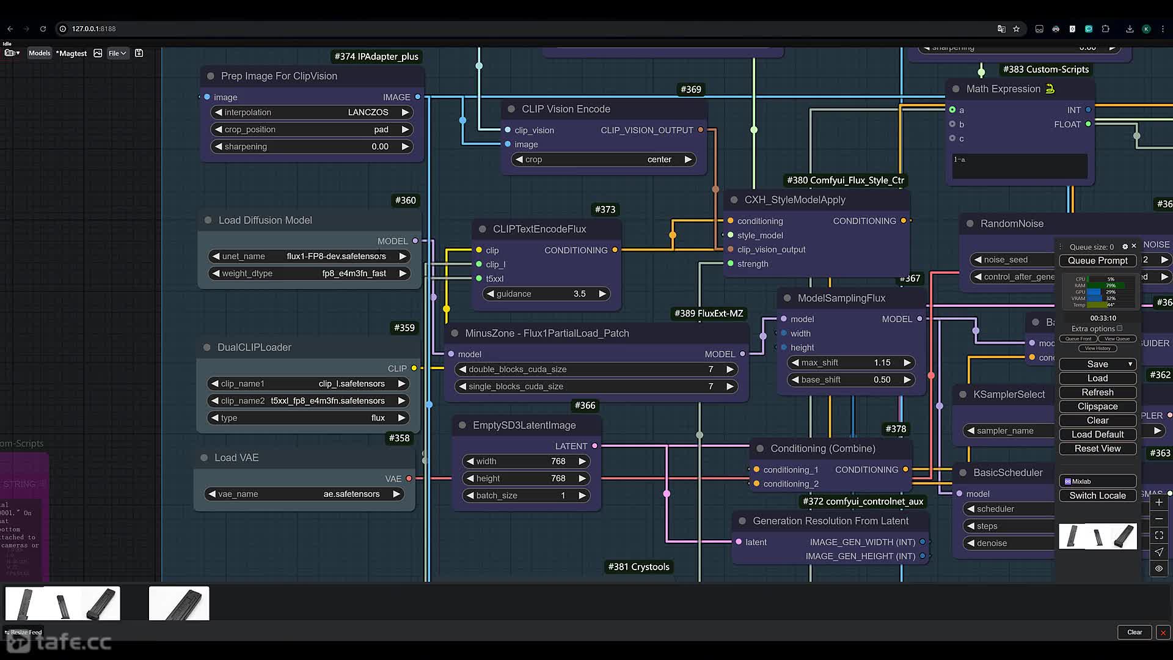Viewport: 1173px width, 660px height.
Task: Click the Load Default button
Action: pos(1098,435)
